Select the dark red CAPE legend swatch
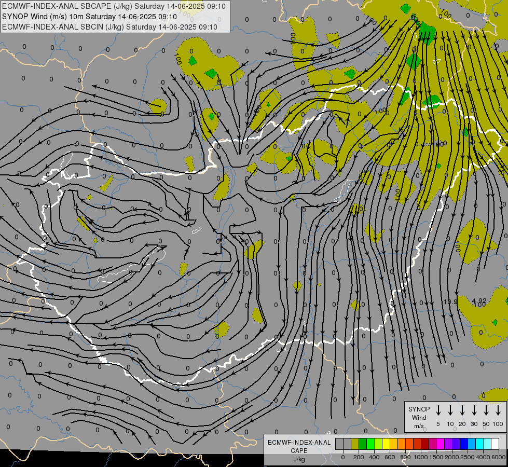The image size is (508, 467). (x=425, y=444)
